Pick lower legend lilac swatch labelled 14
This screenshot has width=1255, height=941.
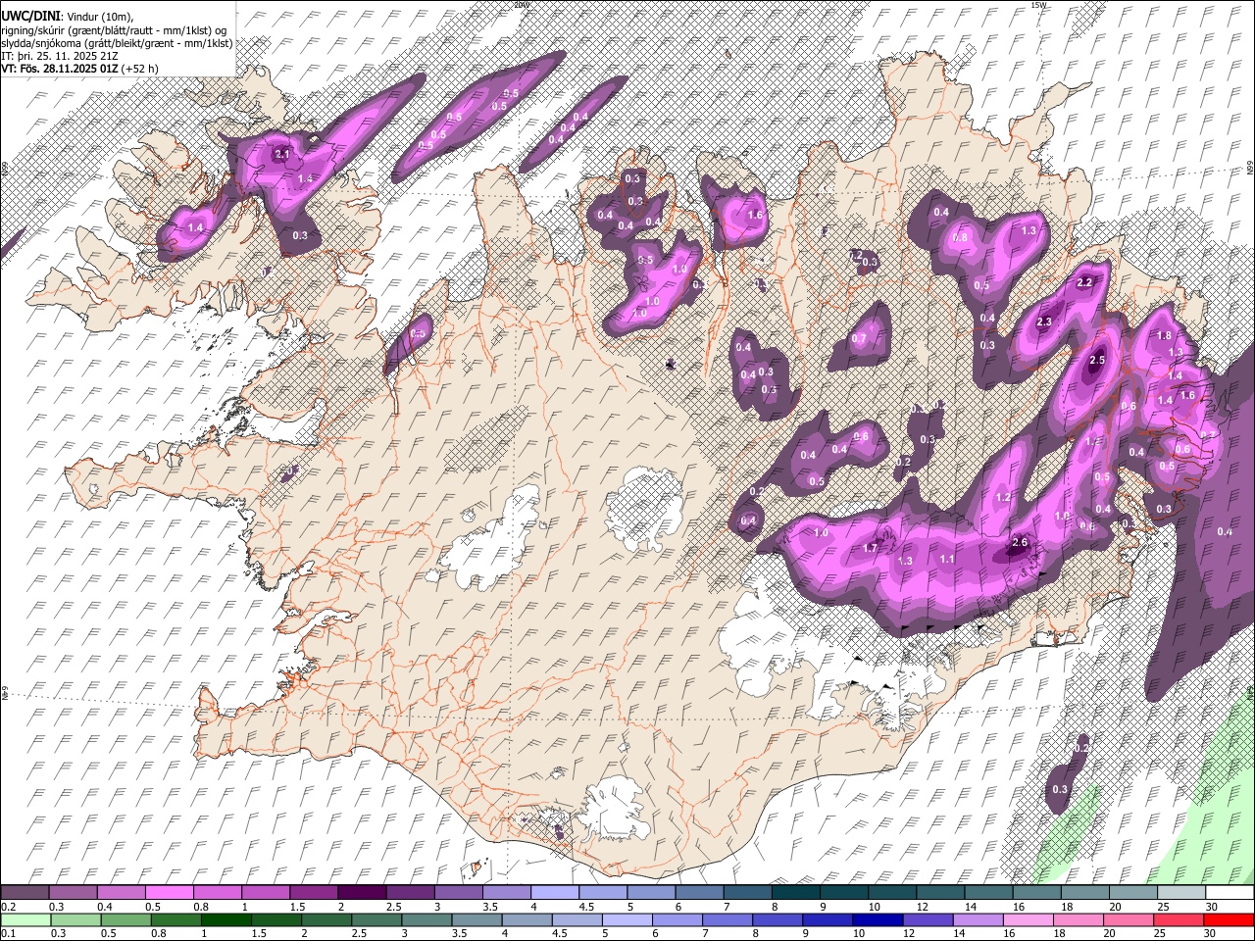tap(978, 919)
